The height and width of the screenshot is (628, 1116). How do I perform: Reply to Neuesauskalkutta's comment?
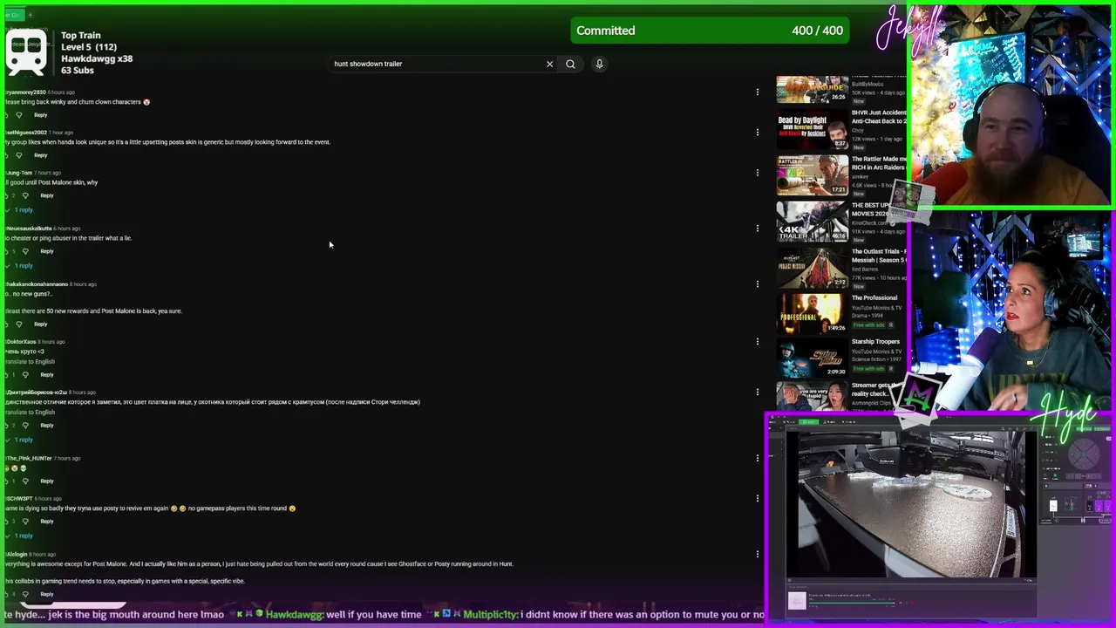47,251
